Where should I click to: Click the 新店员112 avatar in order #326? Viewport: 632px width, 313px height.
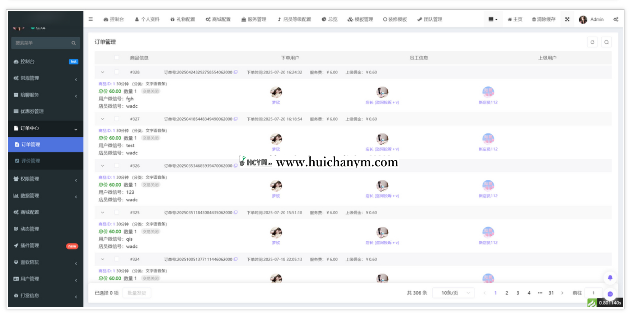coord(488,186)
